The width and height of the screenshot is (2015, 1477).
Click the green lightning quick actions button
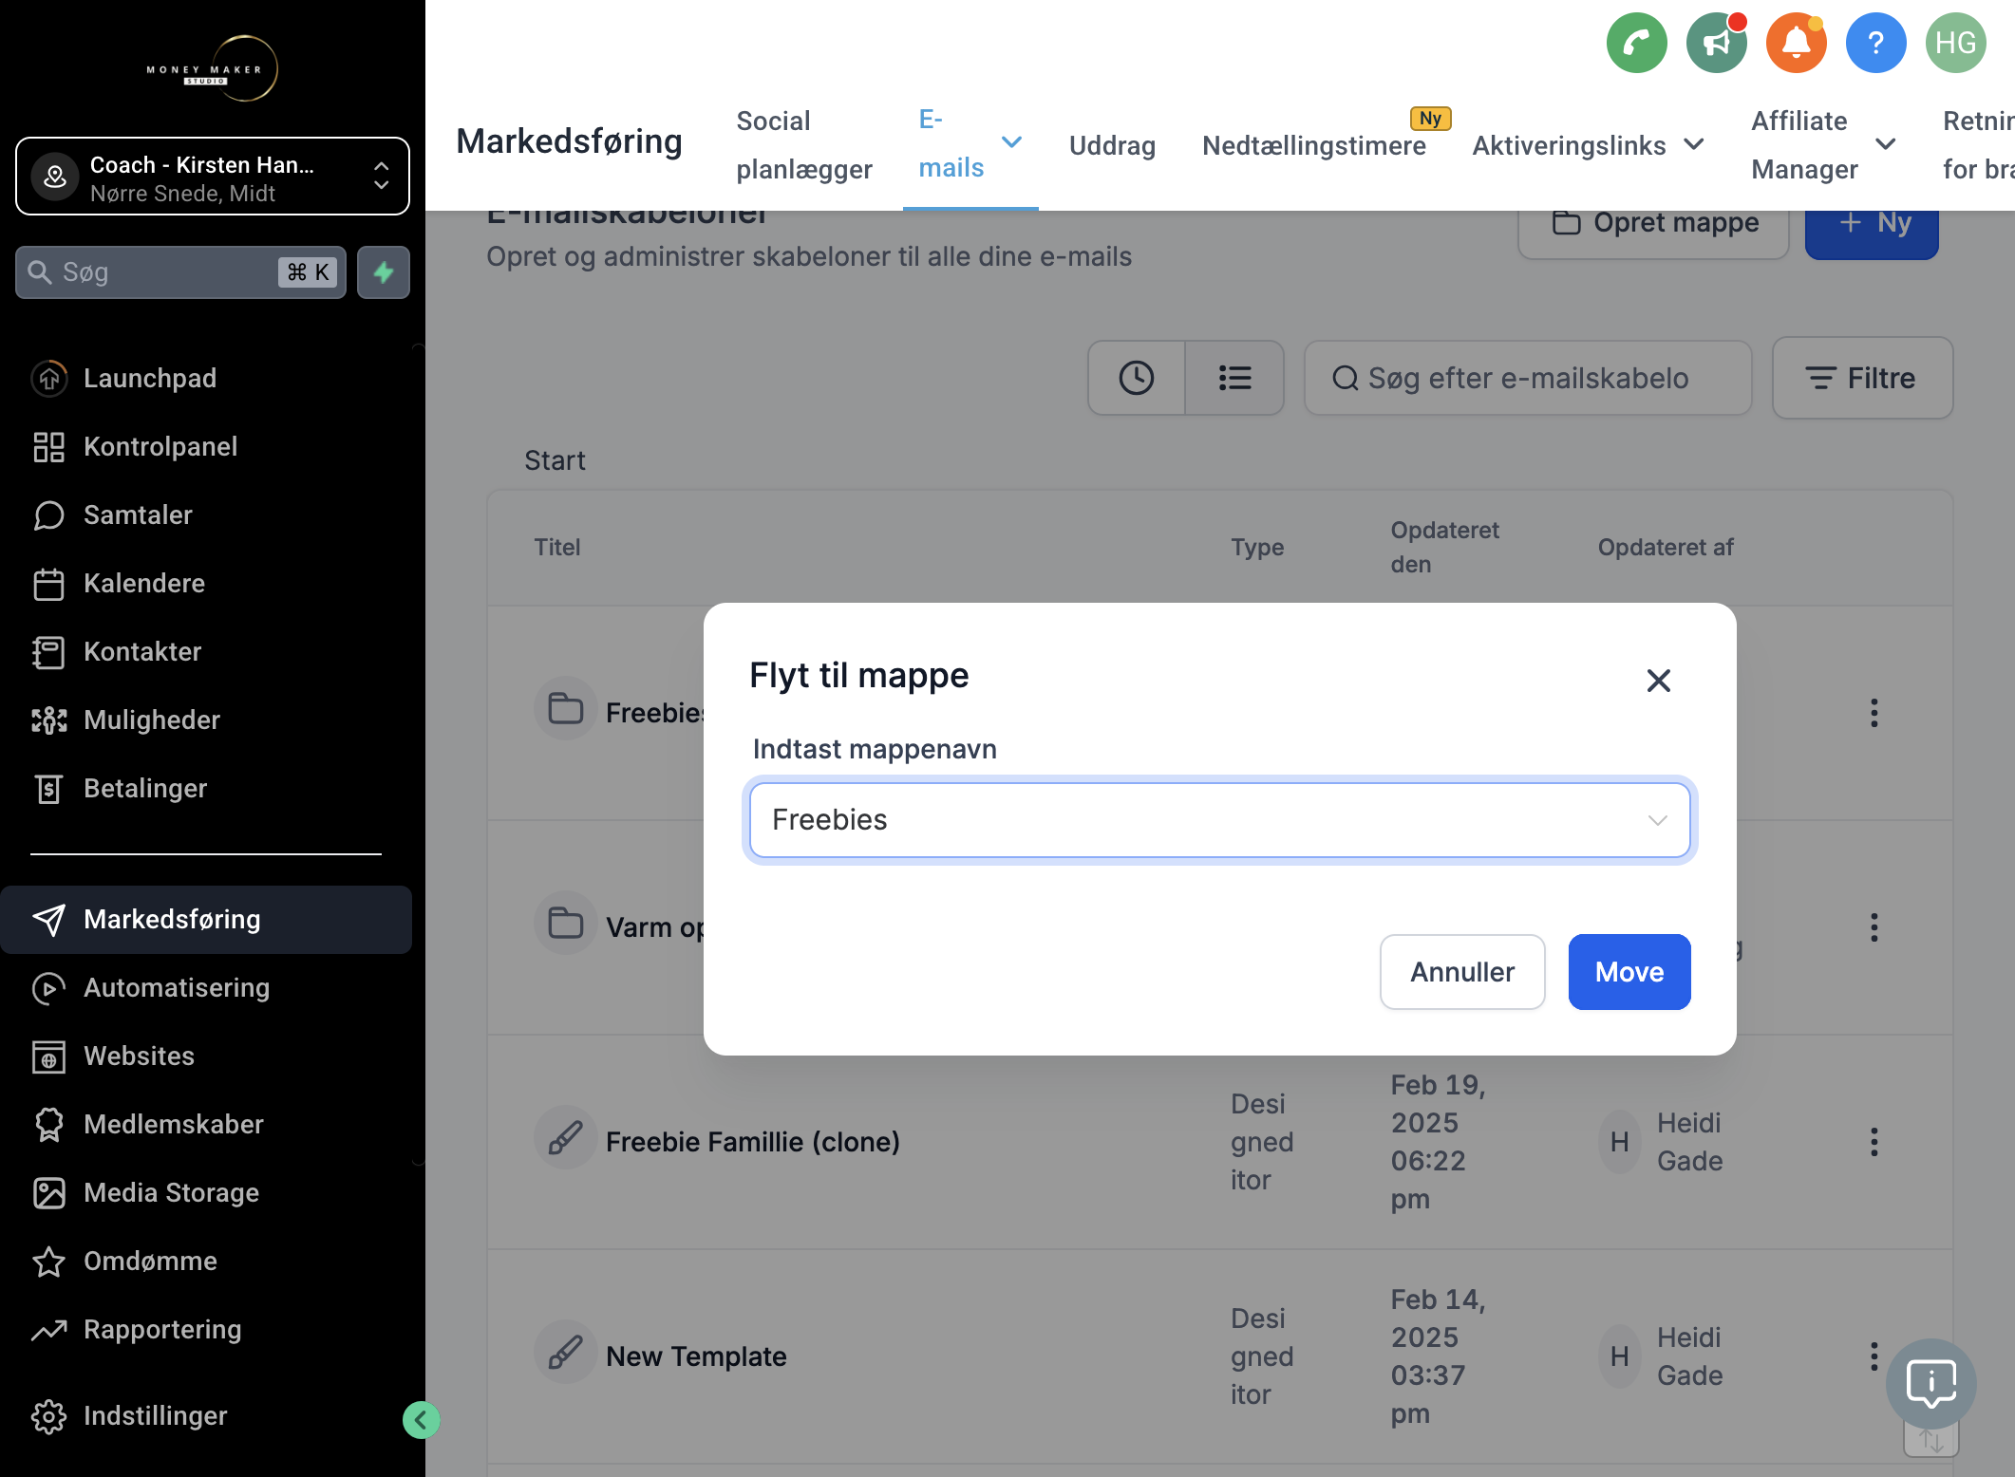(x=384, y=272)
